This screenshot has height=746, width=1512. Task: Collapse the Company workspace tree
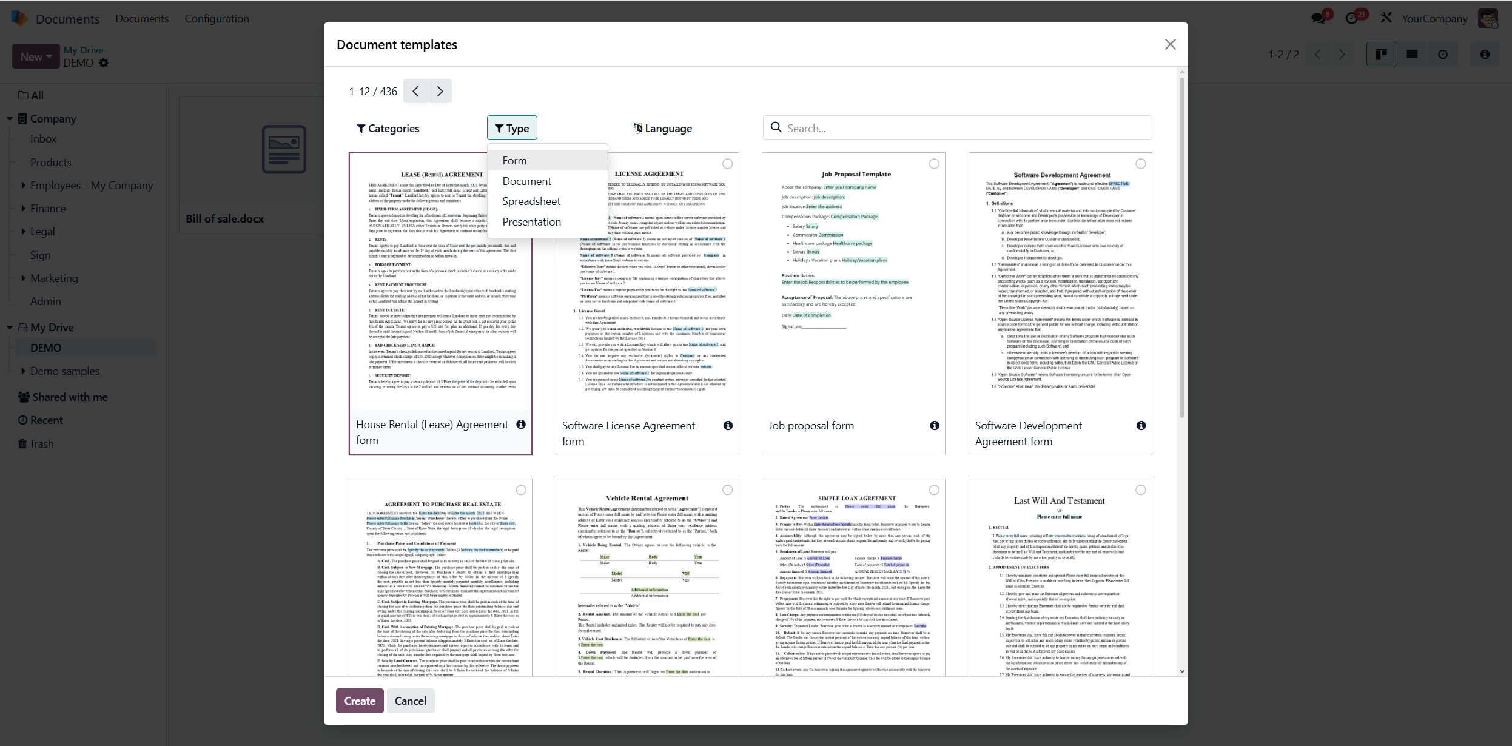(x=10, y=119)
